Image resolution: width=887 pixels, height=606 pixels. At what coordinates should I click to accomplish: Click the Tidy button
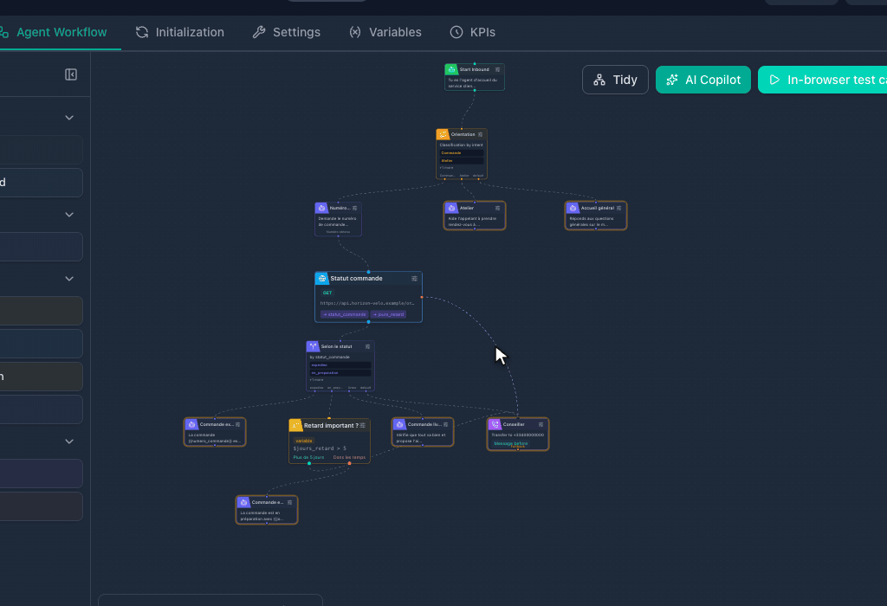pyautogui.click(x=616, y=80)
